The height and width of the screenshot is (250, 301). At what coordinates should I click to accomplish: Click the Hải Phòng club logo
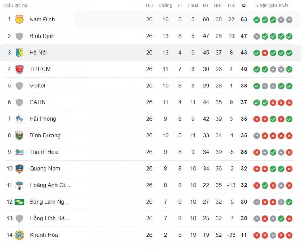[19, 119]
